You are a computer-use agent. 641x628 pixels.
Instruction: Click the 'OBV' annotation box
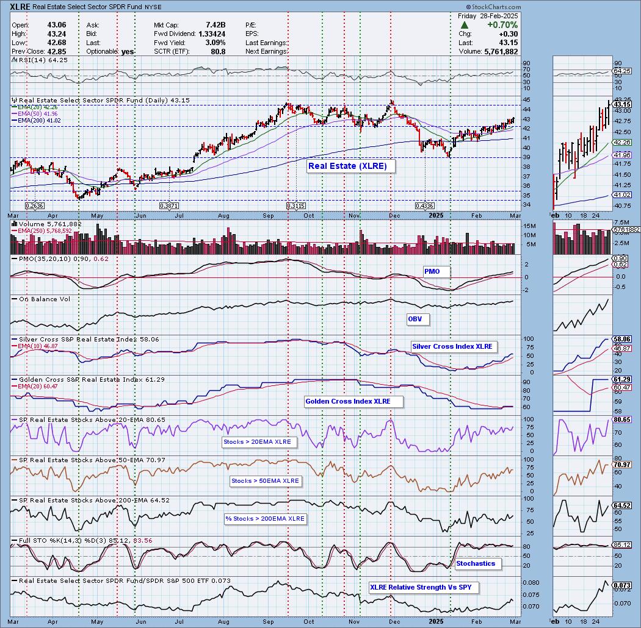click(x=418, y=319)
